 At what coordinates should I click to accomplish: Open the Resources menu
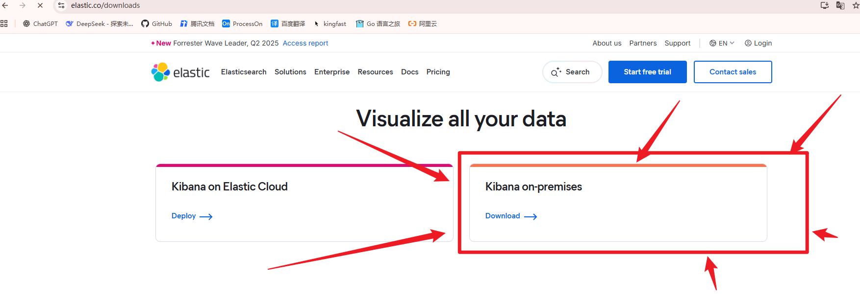tap(375, 72)
